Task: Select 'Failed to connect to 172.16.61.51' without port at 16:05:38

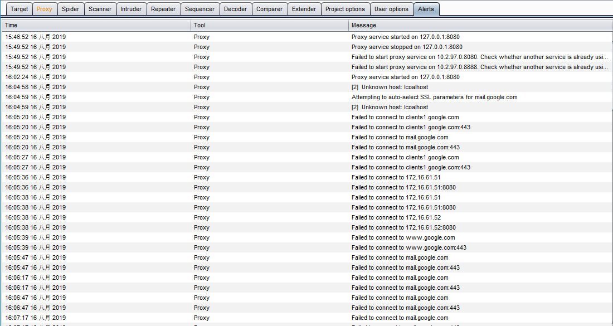Action: click(x=396, y=197)
